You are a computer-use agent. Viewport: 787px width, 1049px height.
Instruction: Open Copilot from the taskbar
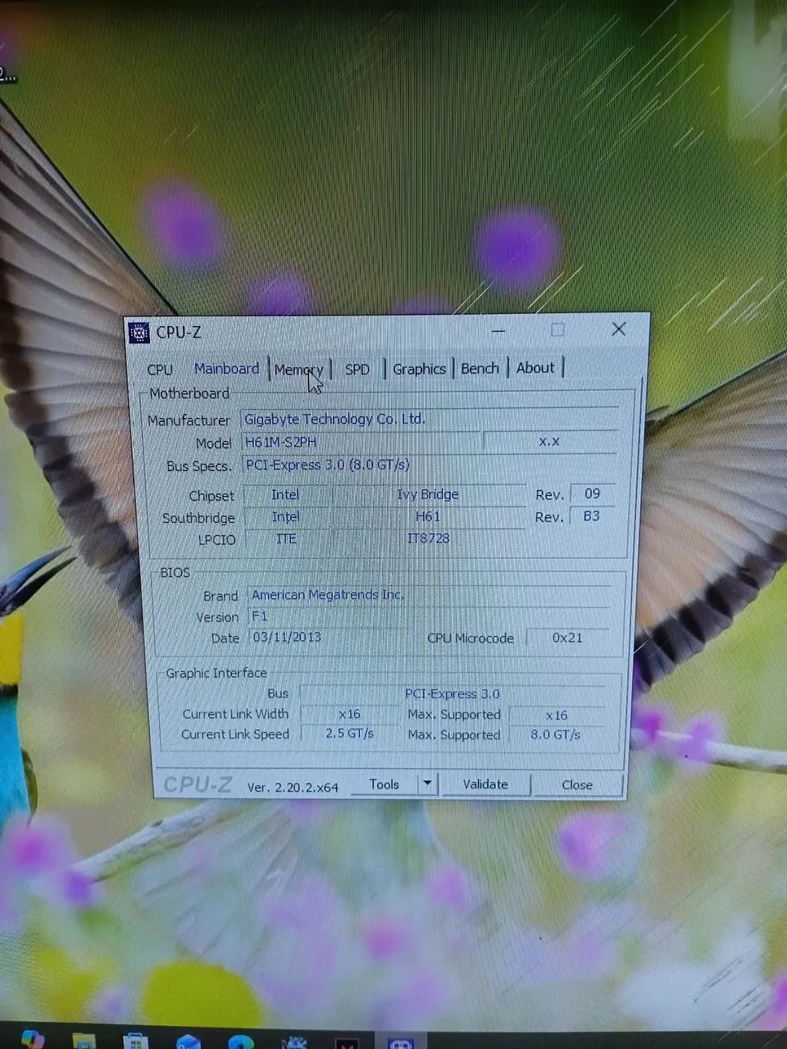click(33, 1039)
